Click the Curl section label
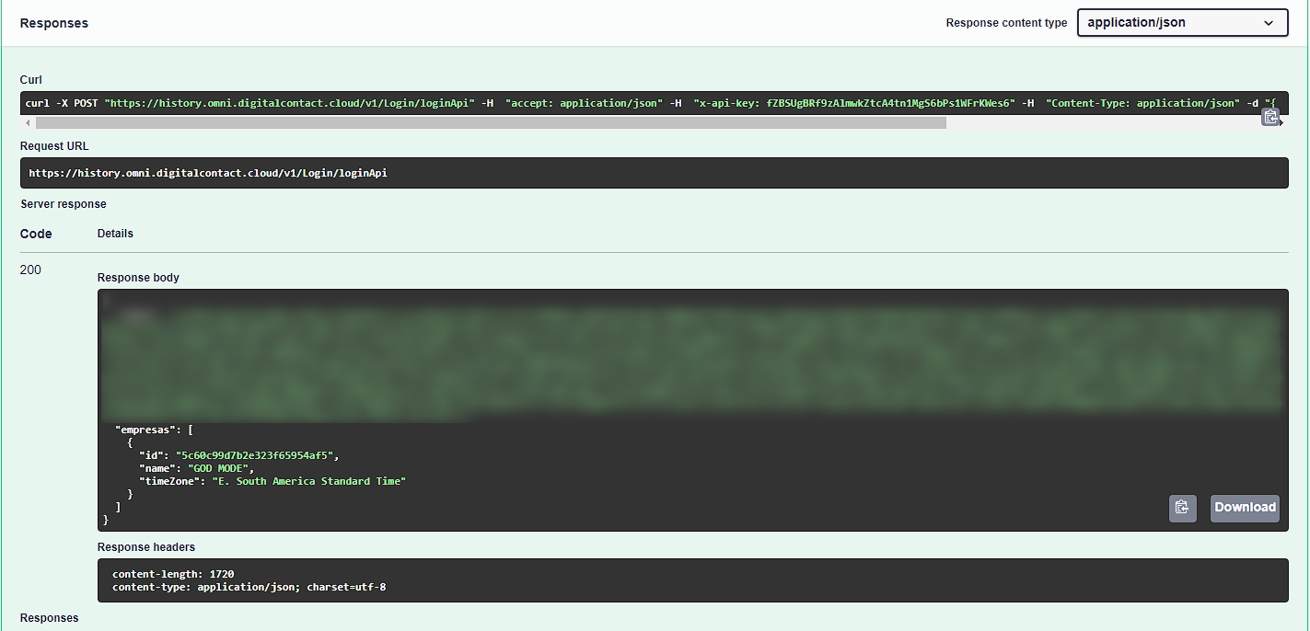 [31, 80]
